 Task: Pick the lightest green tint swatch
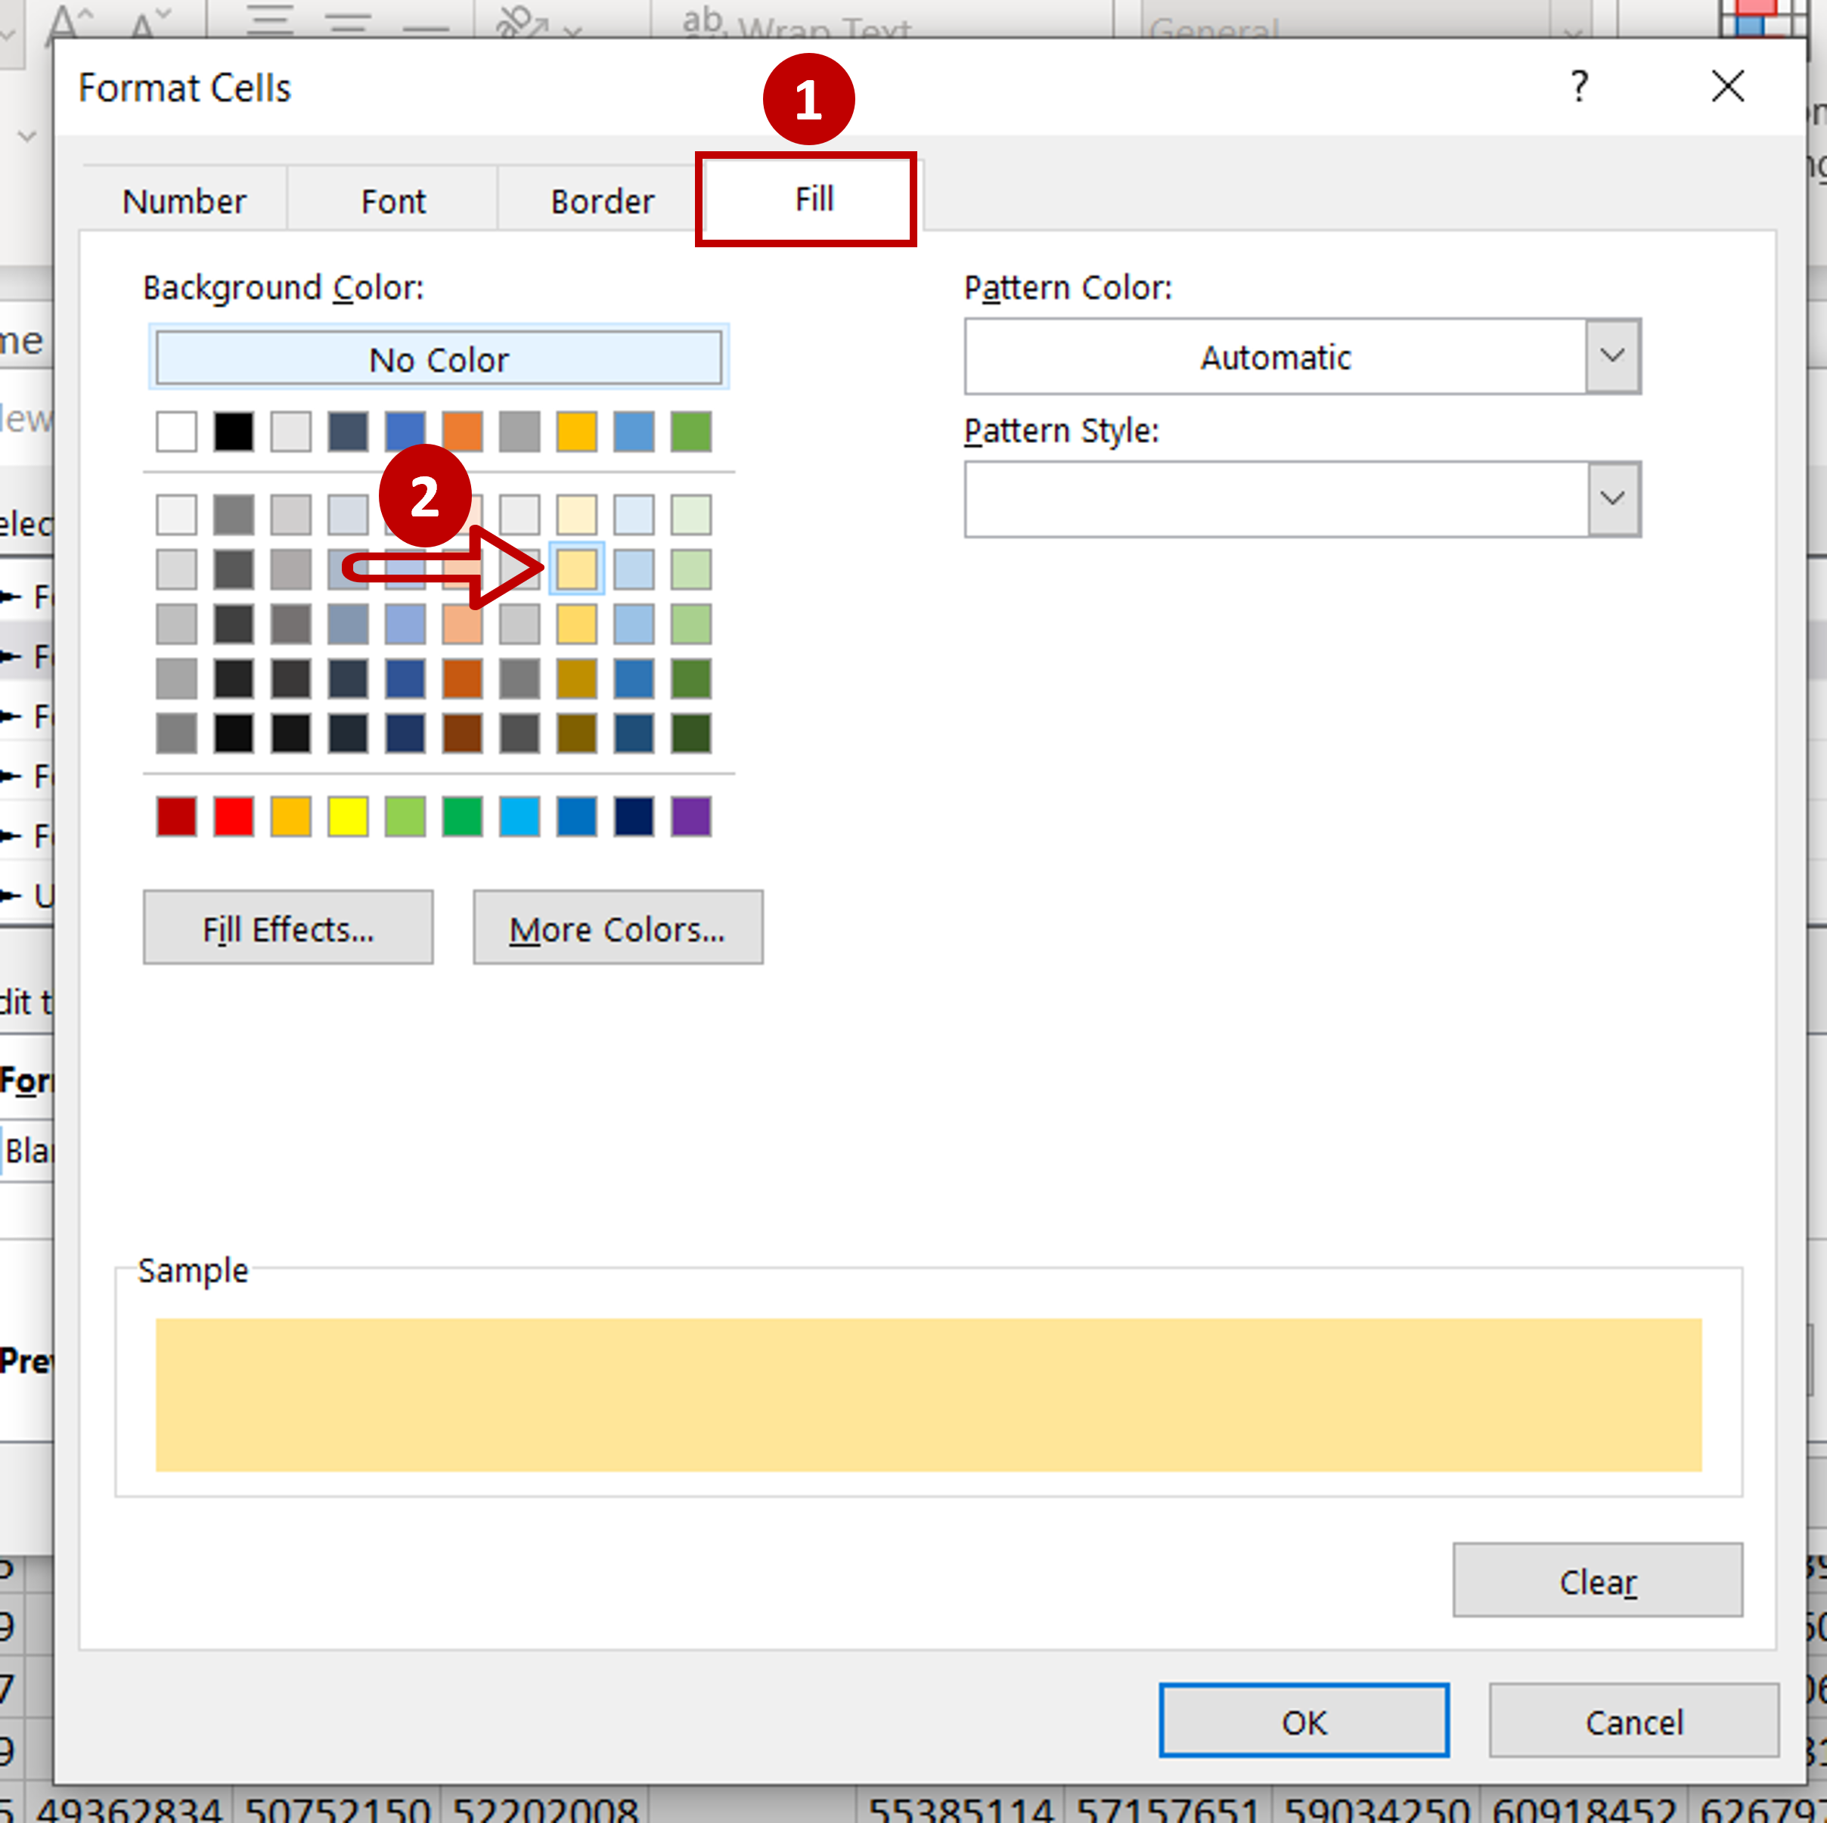[691, 516]
